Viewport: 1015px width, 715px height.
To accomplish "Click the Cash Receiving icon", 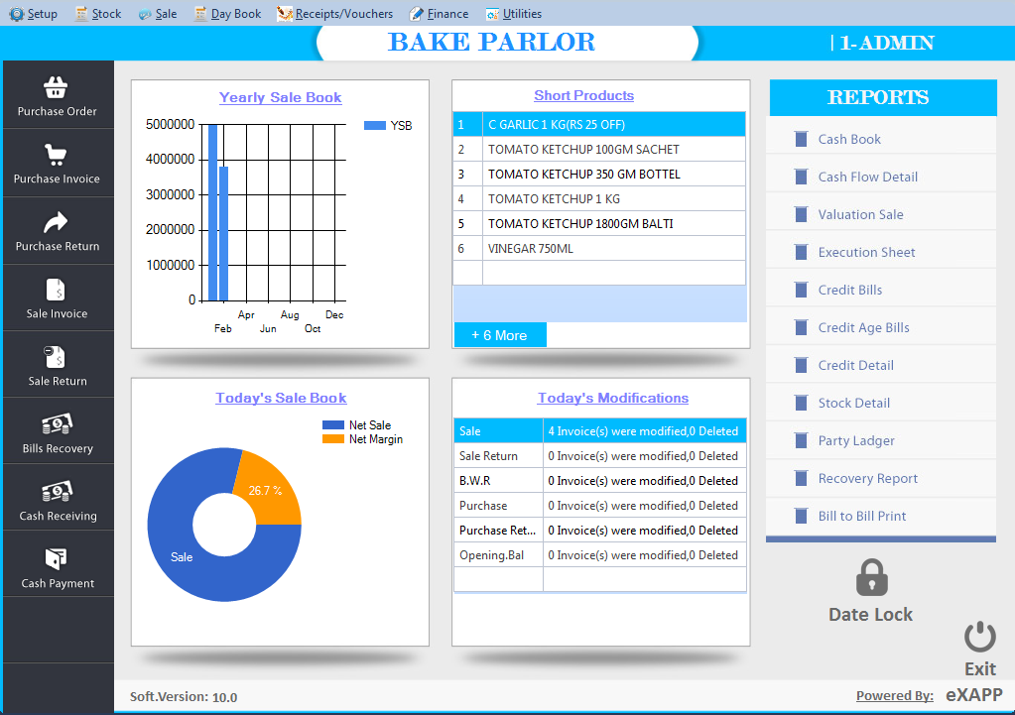I will 57,492.
